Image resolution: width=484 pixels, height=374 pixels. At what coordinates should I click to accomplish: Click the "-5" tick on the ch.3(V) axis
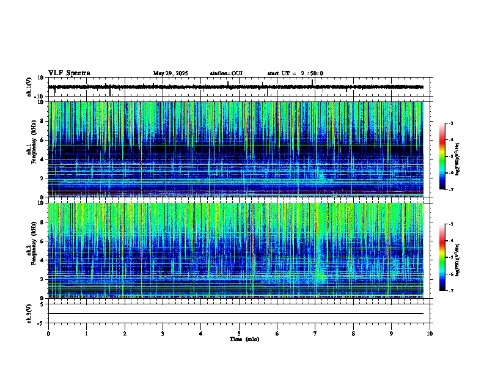[x=42, y=323]
